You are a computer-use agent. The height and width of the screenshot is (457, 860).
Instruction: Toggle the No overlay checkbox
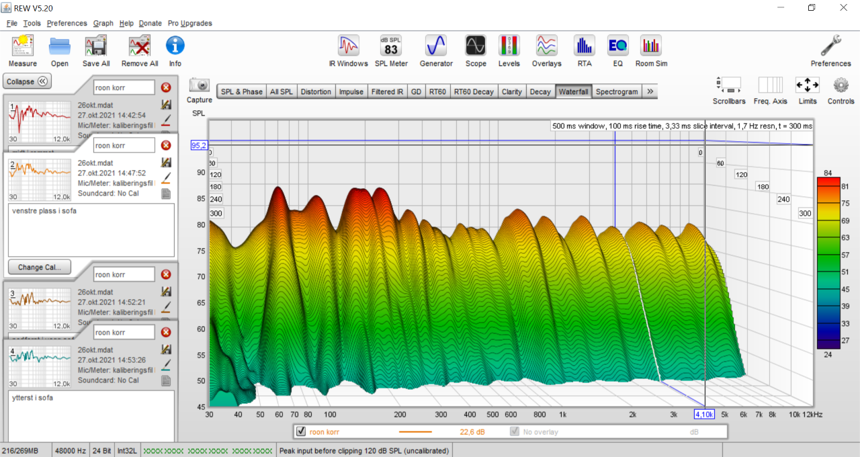[x=515, y=431]
